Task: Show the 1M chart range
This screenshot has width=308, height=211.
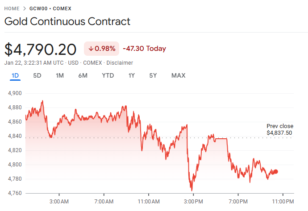Action: [x=60, y=75]
